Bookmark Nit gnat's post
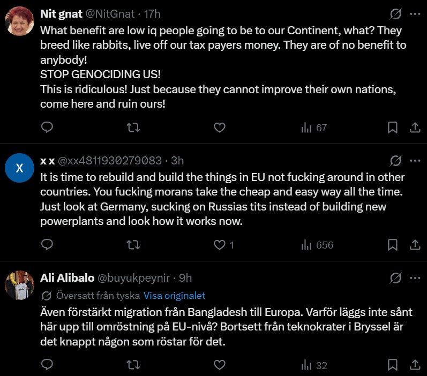 coord(392,127)
